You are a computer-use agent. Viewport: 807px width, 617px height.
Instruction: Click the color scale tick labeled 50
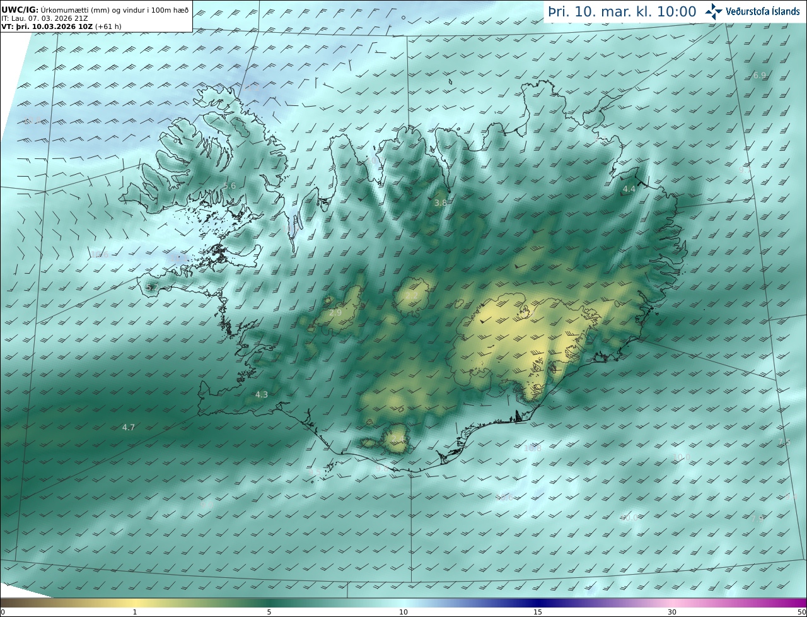click(x=802, y=612)
